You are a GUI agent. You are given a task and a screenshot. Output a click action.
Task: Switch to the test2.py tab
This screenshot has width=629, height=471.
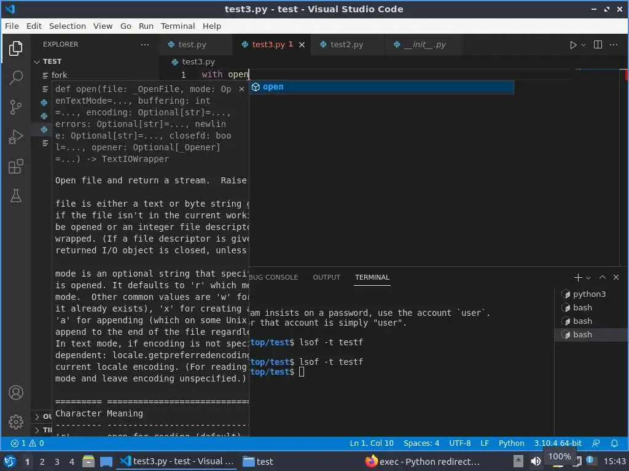click(x=346, y=44)
